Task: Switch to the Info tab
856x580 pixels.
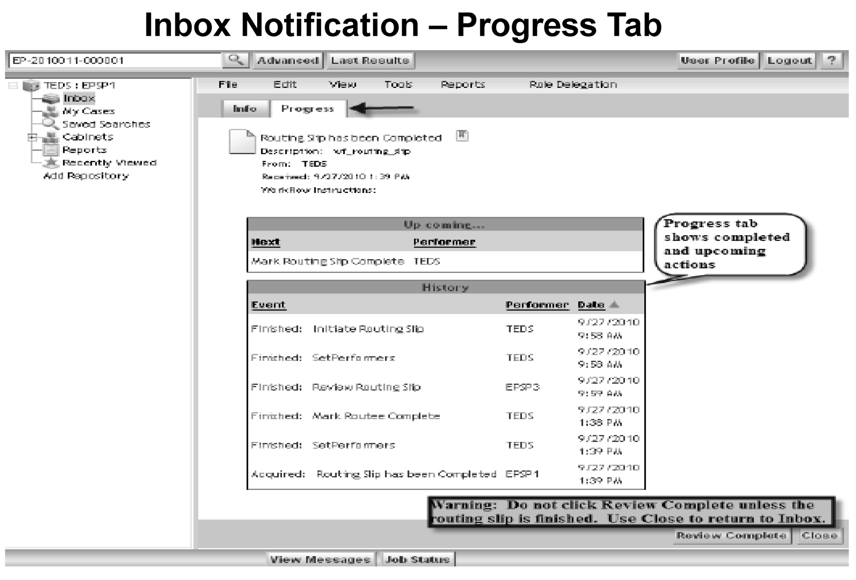Action: coord(245,109)
